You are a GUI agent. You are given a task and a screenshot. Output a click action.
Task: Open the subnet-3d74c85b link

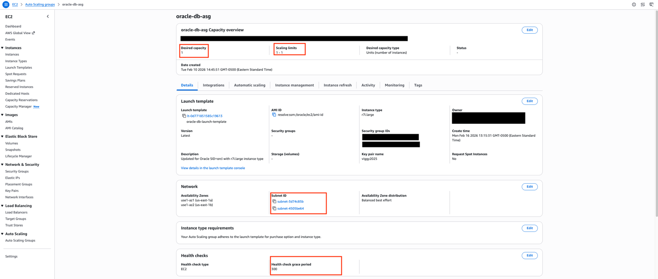(x=290, y=202)
